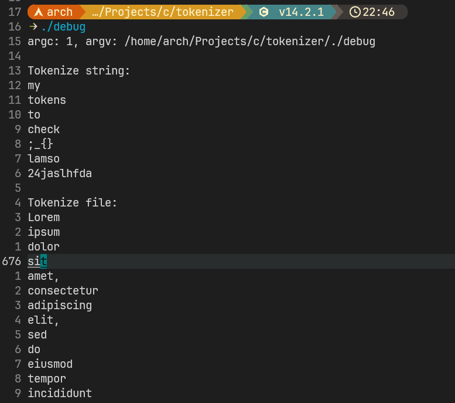Viewport: 455px width, 403px height.
Task: Click the token 'adipiscing'
Action: tap(60, 306)
